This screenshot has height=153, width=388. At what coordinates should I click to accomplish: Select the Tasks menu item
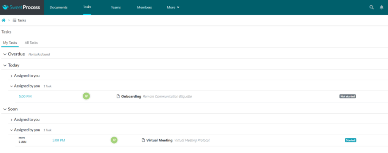tap(87, 7)
